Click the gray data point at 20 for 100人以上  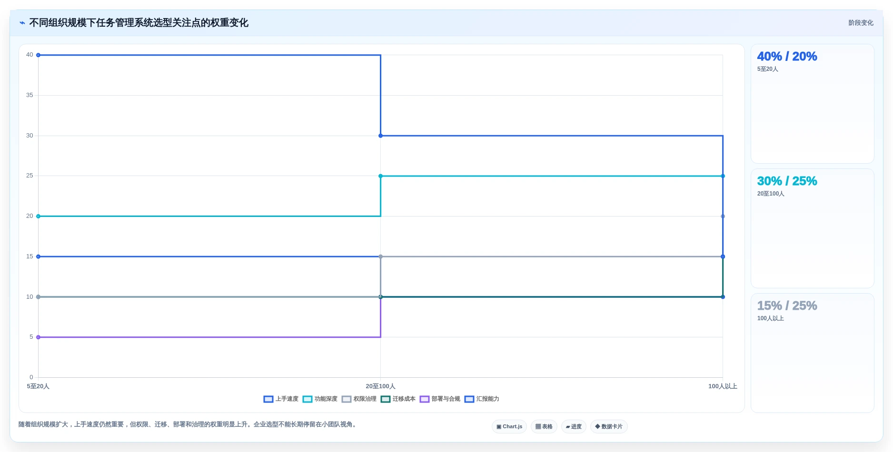(723, 216)
